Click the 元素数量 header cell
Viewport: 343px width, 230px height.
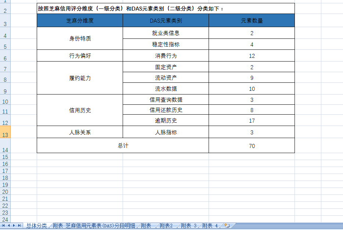tap(252, 21)
